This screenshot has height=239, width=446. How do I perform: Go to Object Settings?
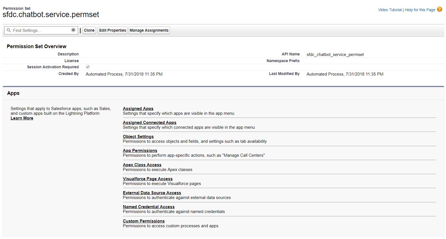(138, 137)
